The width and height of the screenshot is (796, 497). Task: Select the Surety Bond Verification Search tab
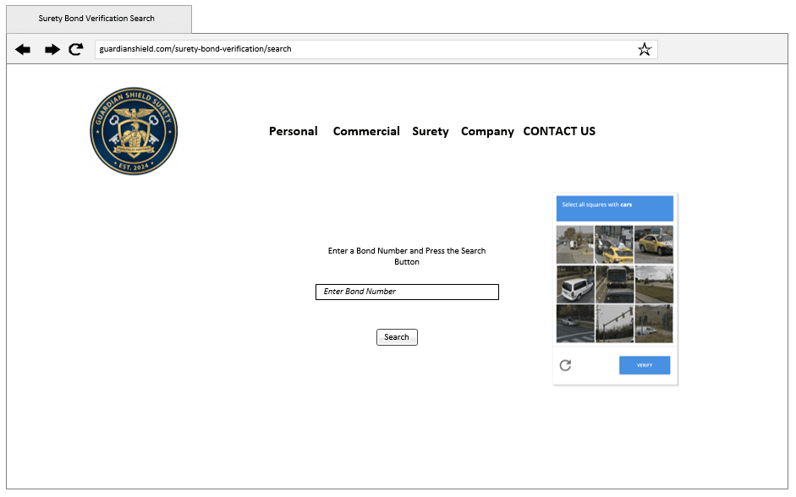(96, 19)
